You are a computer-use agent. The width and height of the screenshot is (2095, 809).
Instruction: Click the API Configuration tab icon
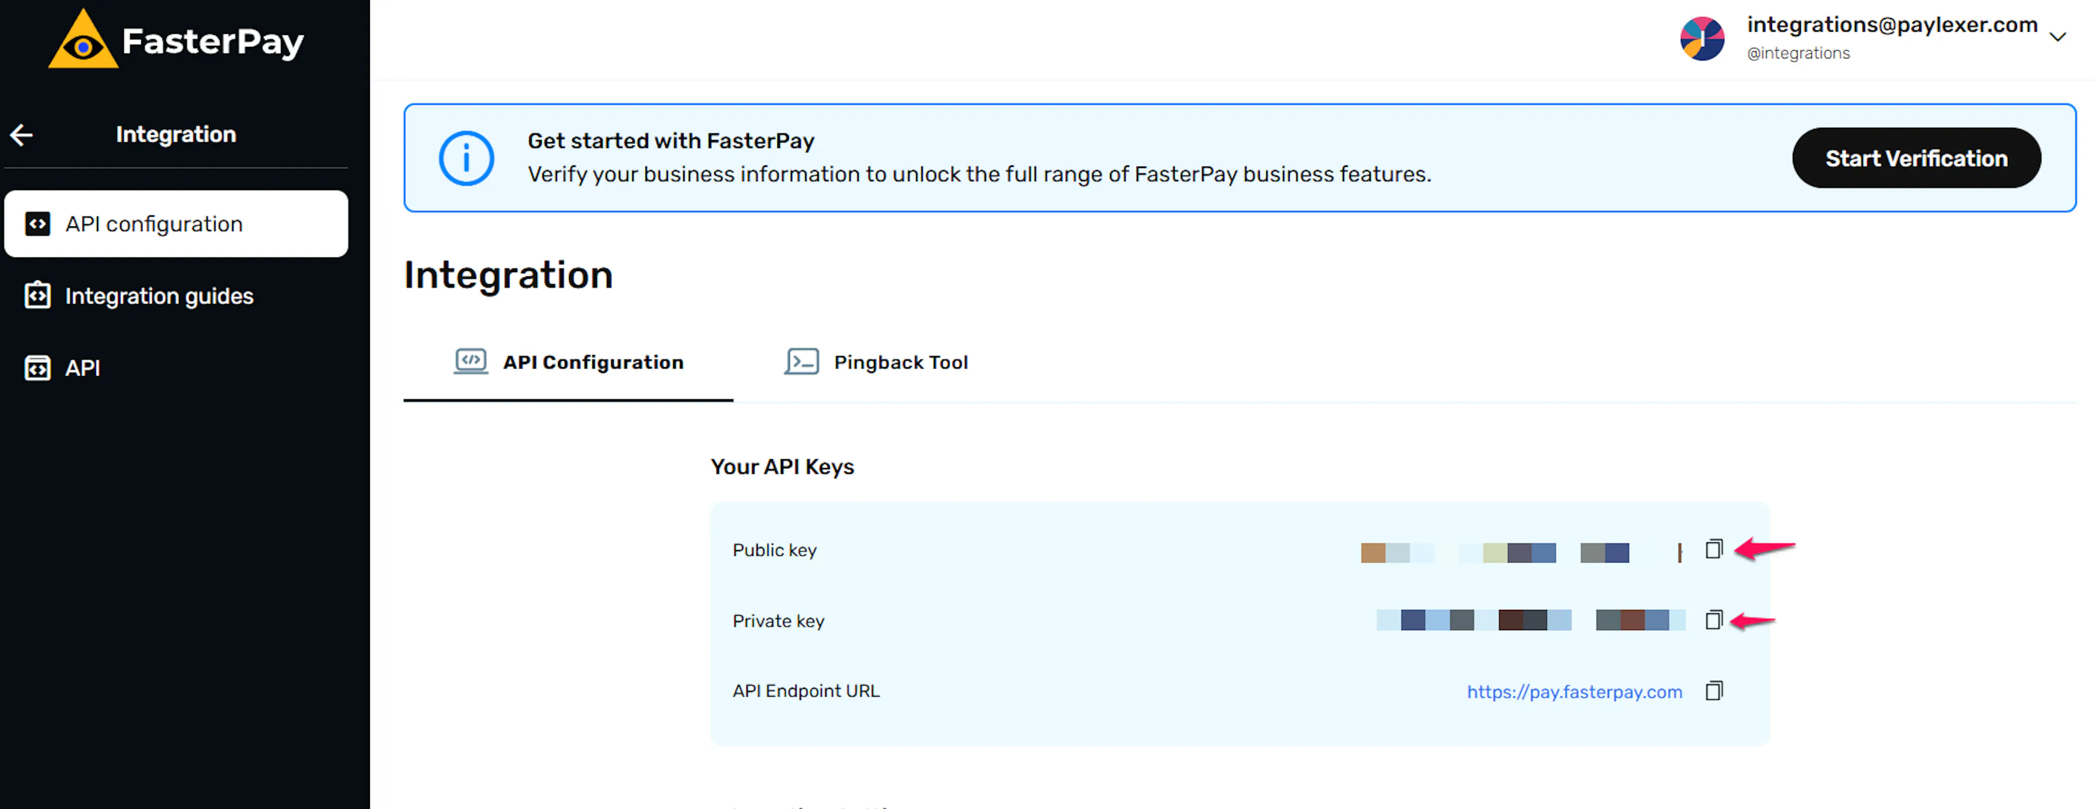pos(471,362)
